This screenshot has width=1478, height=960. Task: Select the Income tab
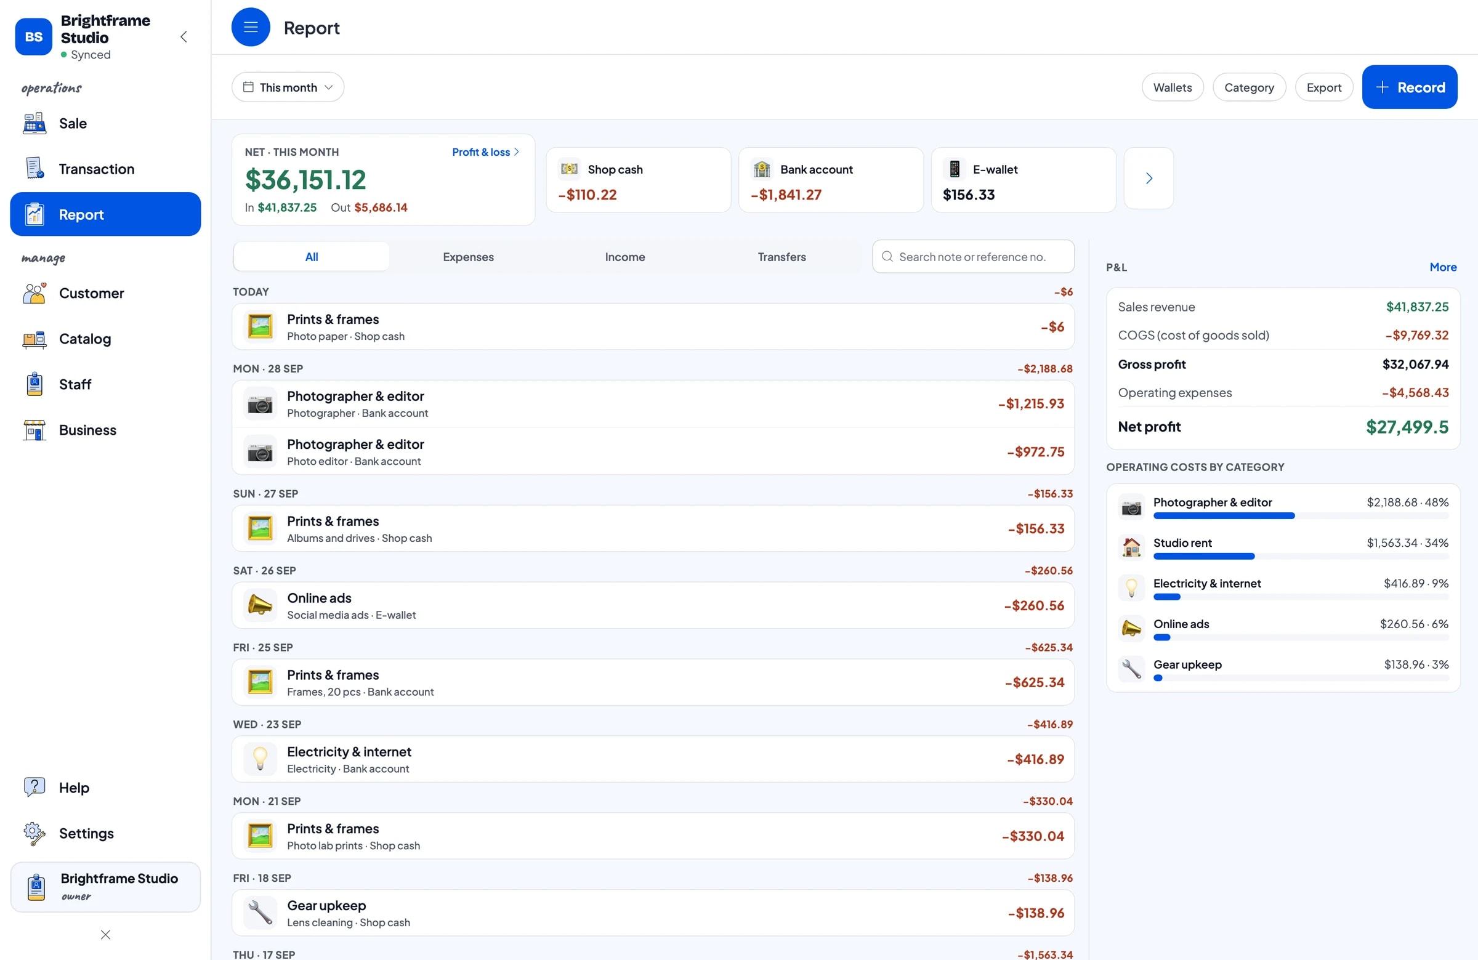(x=624, y=256)
